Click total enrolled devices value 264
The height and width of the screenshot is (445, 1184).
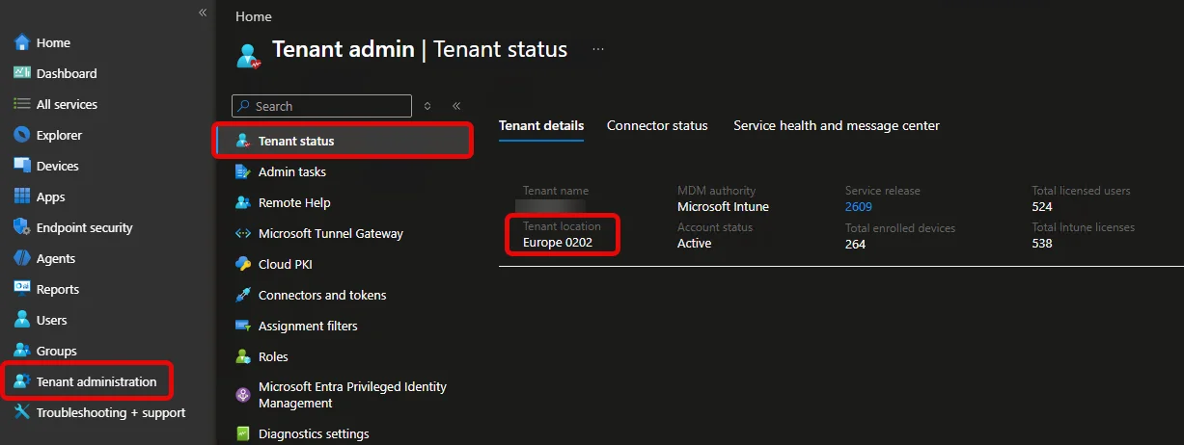(855, 244)
